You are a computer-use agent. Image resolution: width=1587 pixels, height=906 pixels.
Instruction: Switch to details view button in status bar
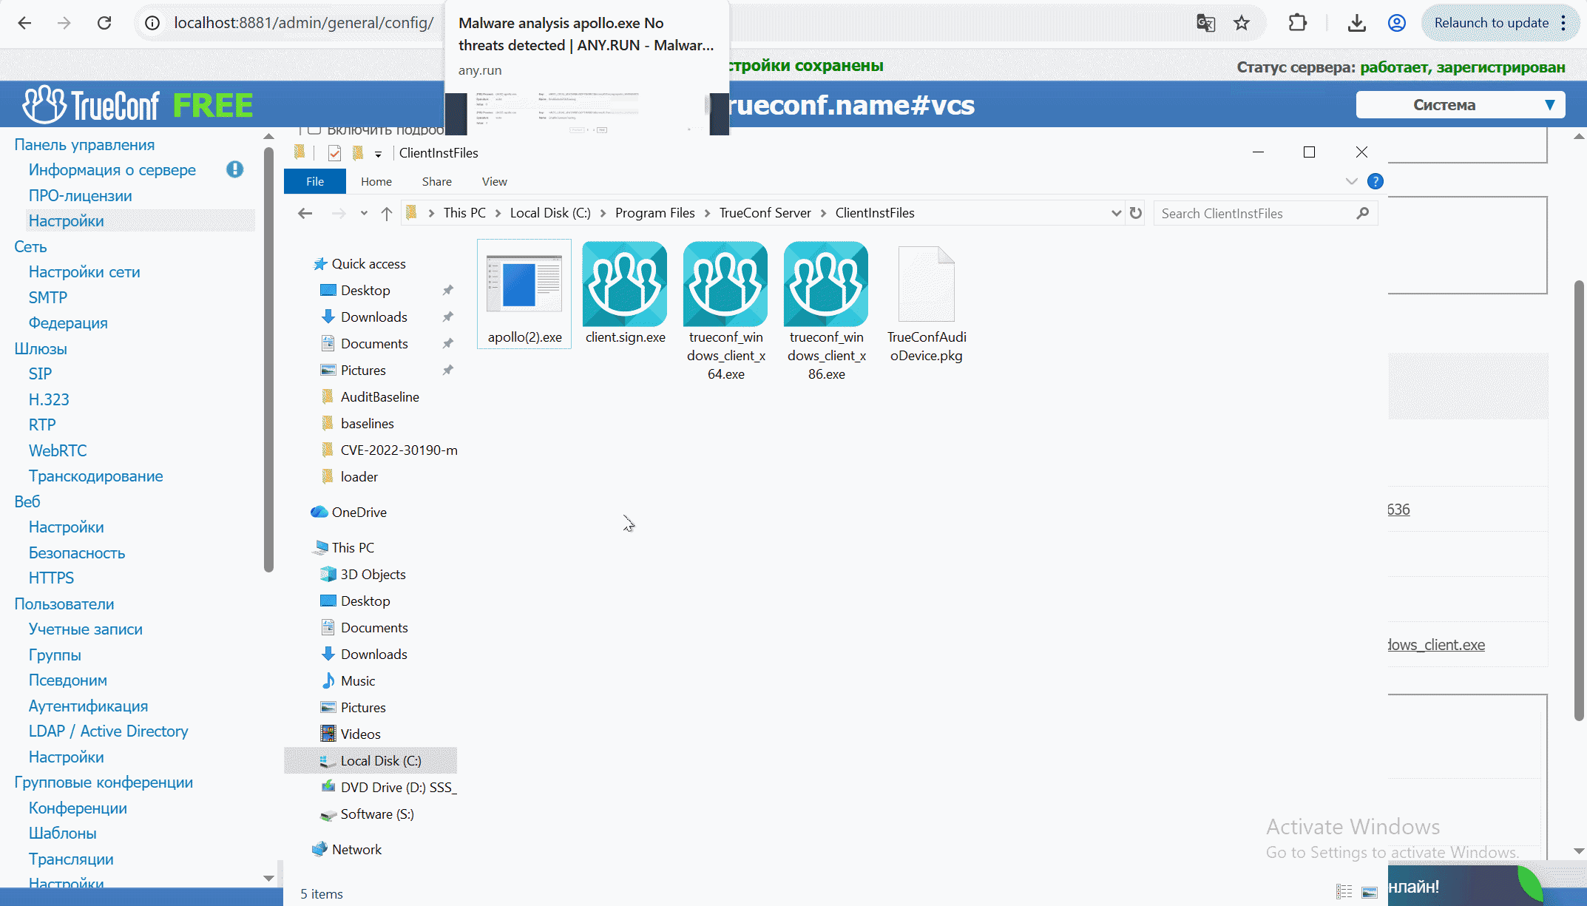point(1344,892)
